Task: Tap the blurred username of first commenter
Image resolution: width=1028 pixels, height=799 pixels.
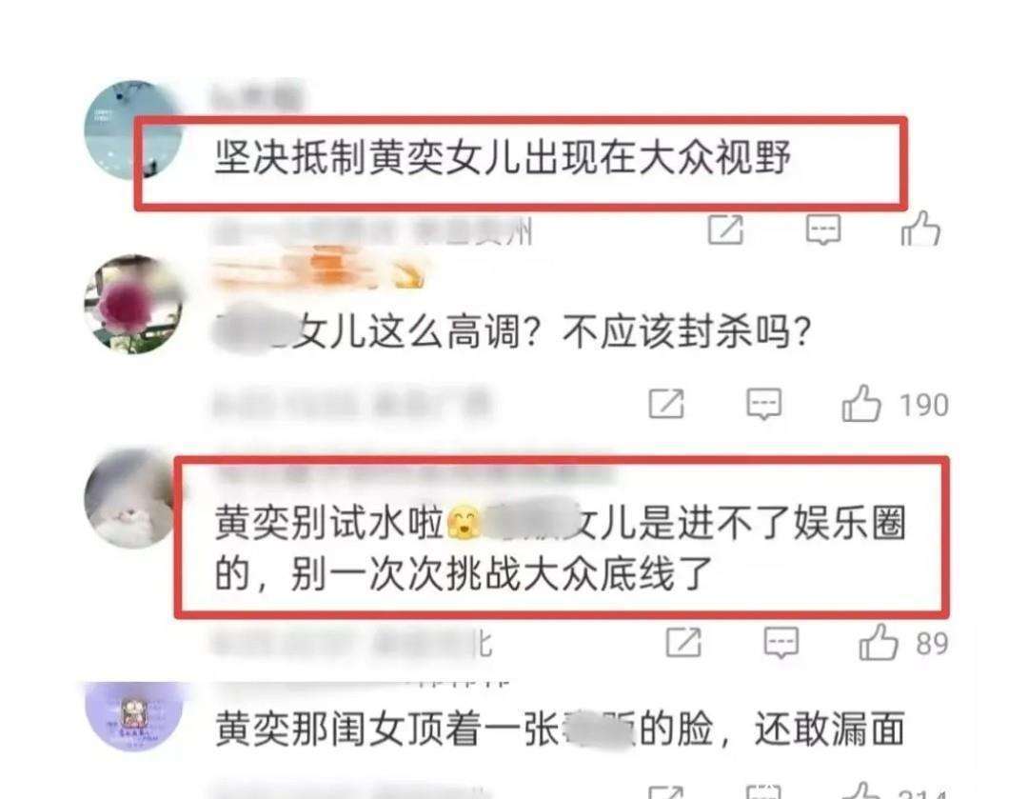Action: pyautogui.click(x=256, y=97)
